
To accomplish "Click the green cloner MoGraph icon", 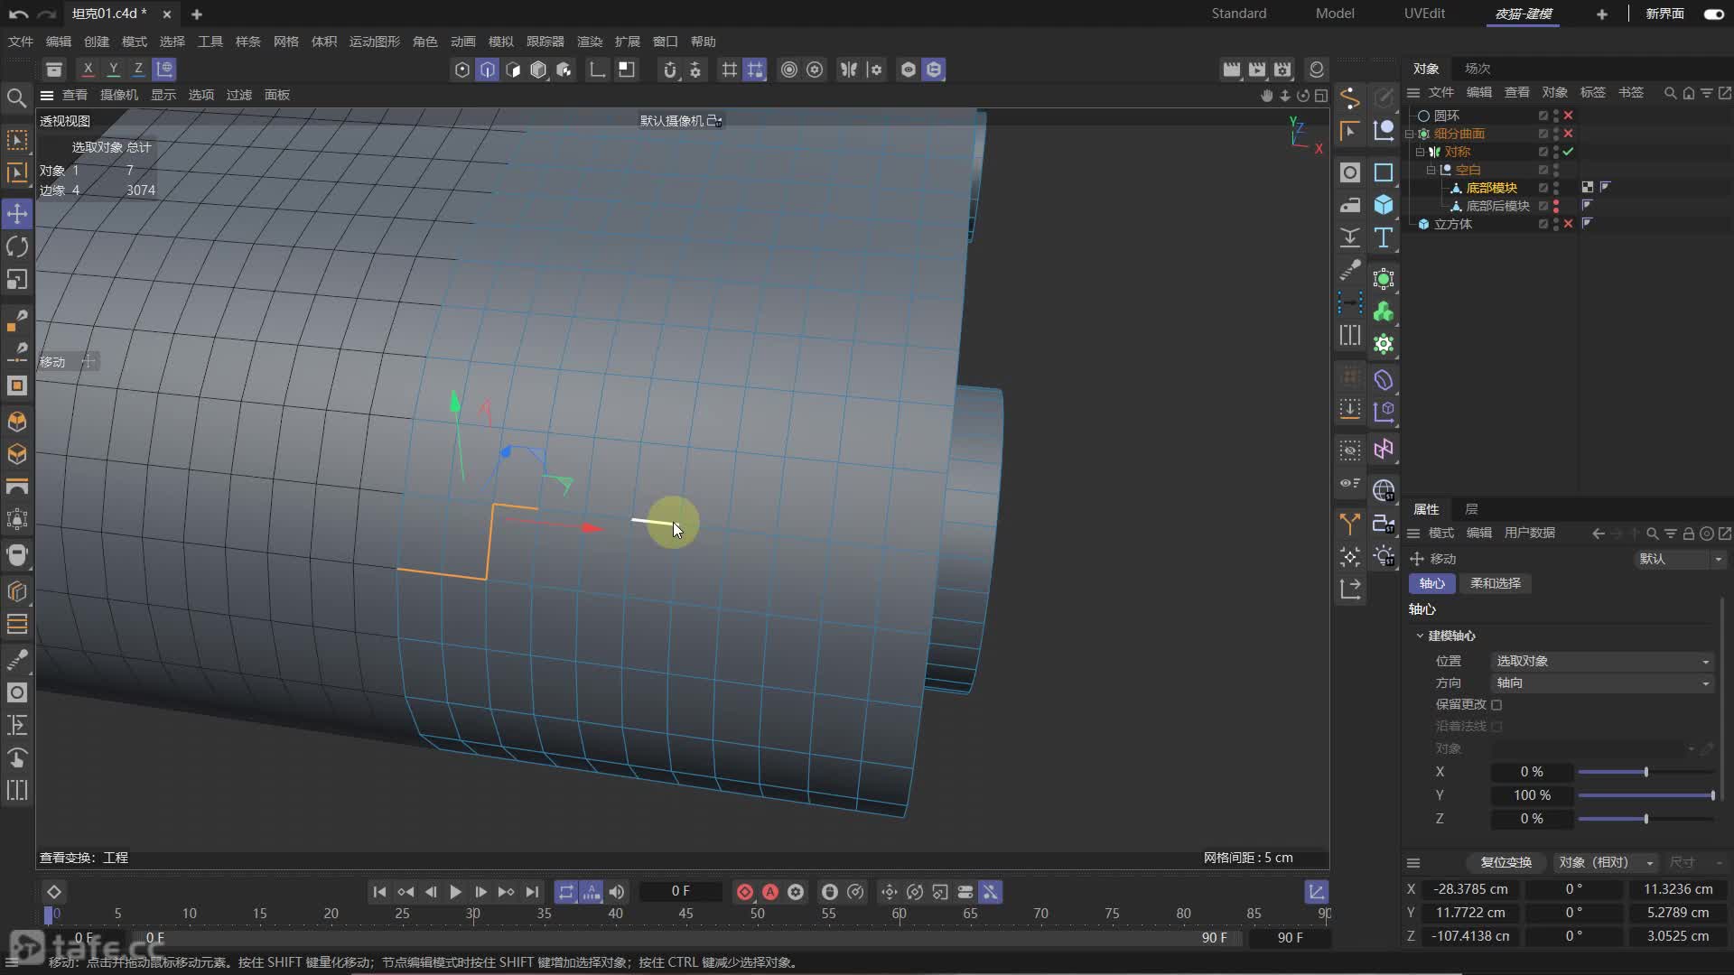I will coord(1384,312).
